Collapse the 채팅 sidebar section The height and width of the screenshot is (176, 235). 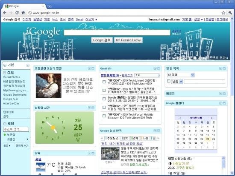pyautogui.click(x=5, y=124)
